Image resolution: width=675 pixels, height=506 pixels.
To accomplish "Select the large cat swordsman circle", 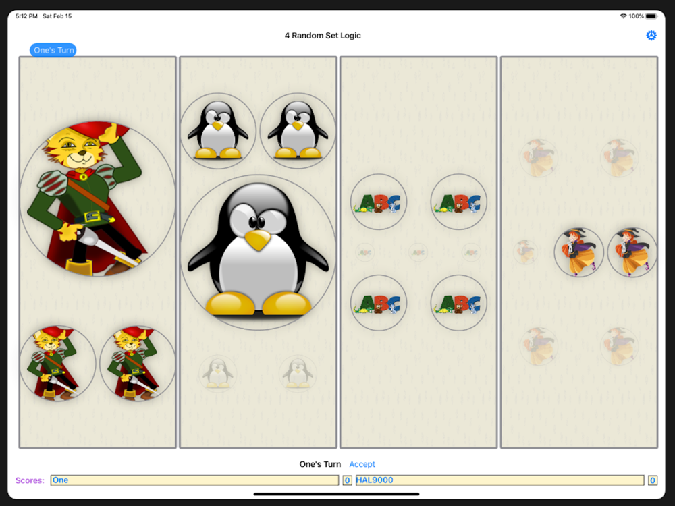I will click(x=98, y=199).
